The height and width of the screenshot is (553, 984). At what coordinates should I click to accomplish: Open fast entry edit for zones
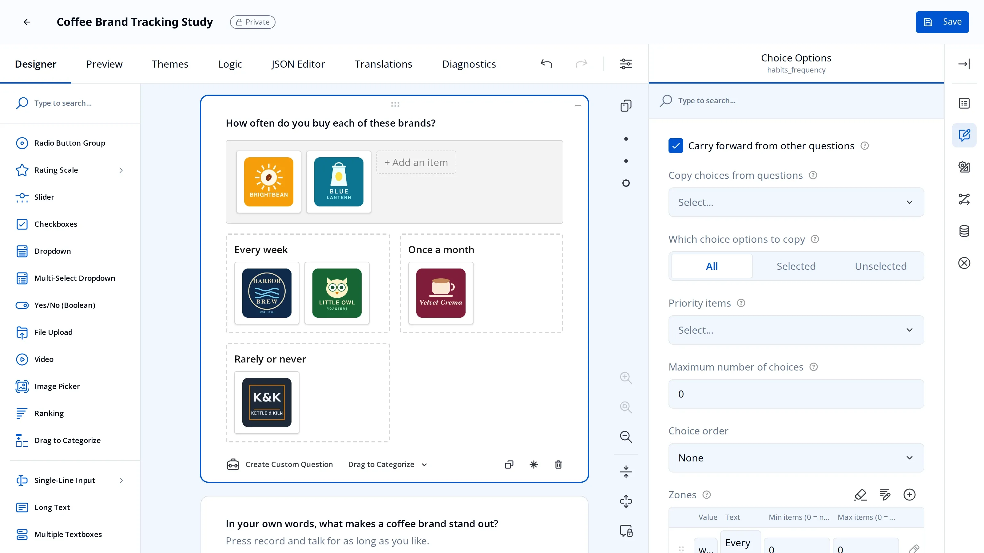pos(885,495)
